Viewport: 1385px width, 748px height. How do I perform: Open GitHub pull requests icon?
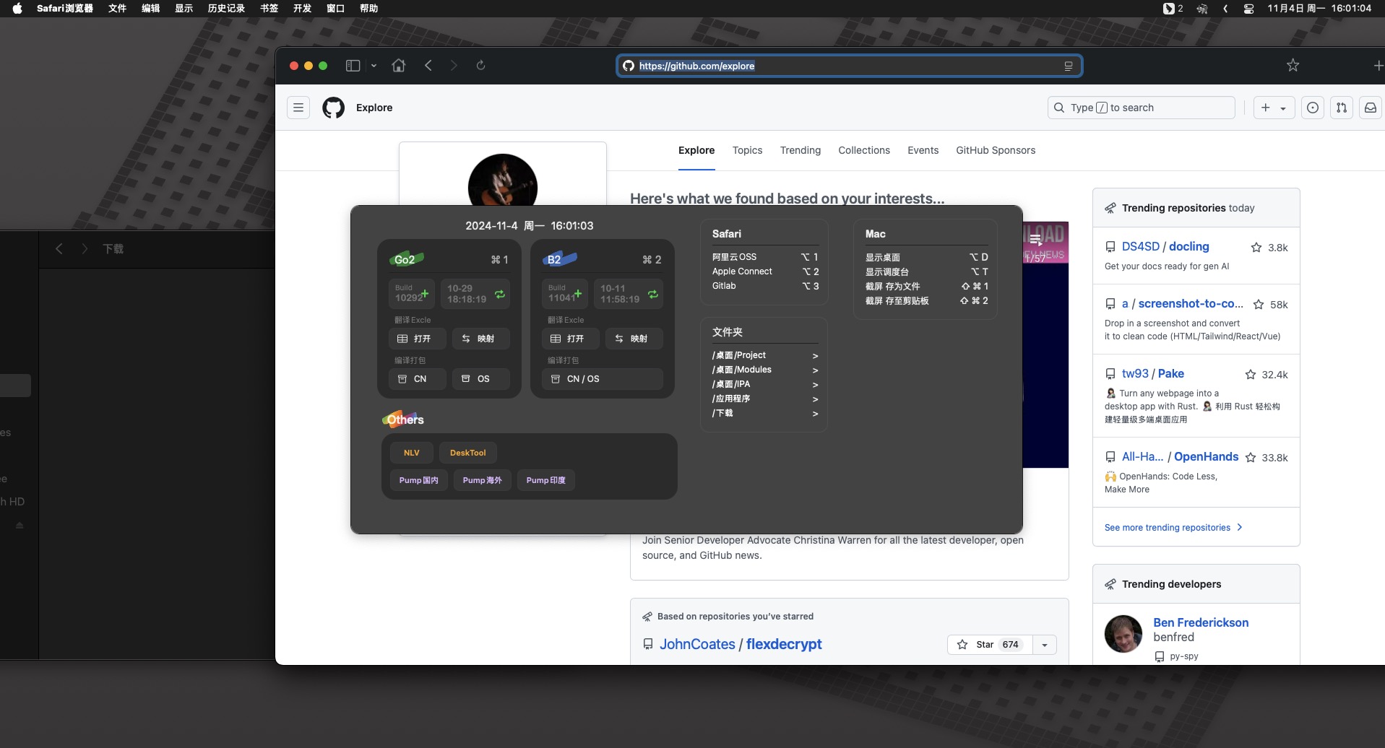pyautogui.click(x=1342, y=108)
